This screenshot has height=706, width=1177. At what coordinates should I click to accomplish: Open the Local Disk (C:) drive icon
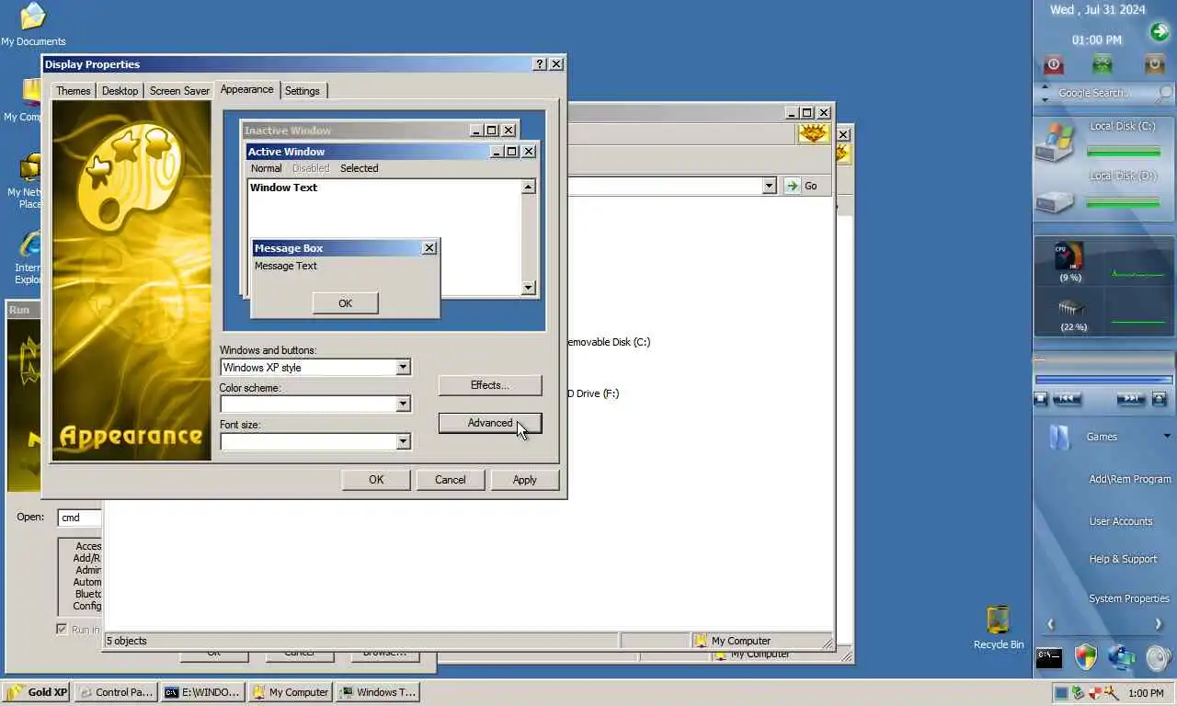click(1054, 142)
